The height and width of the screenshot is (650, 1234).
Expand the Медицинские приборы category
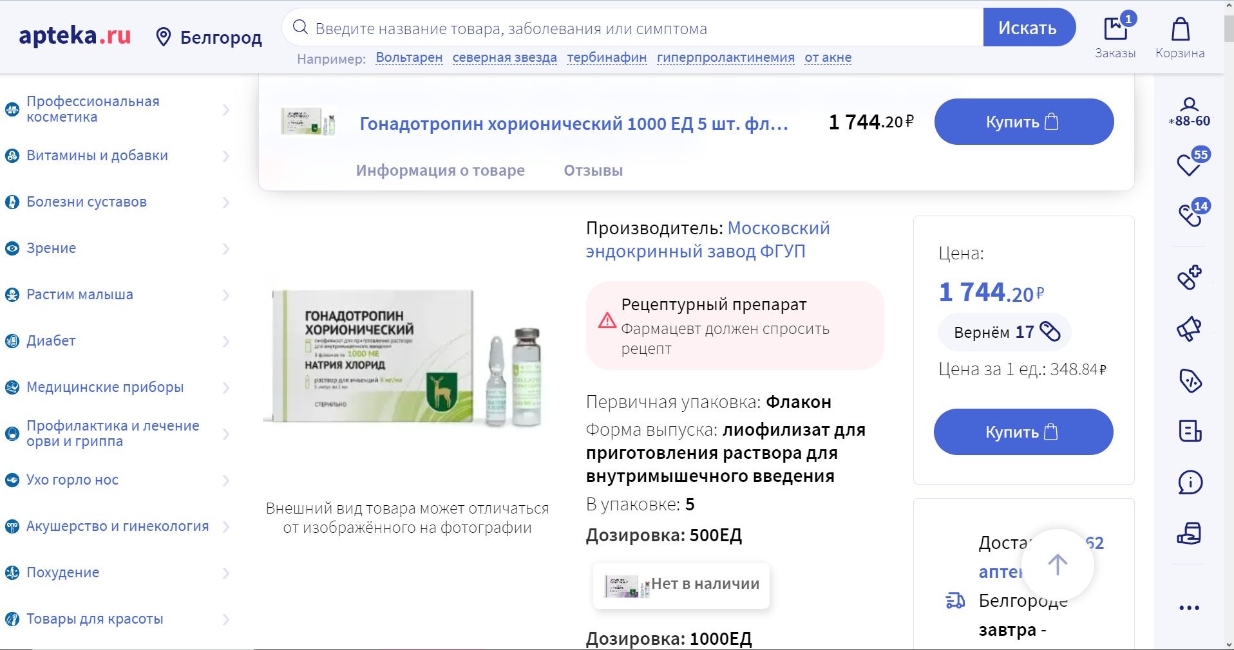click(x=225, y=388)
